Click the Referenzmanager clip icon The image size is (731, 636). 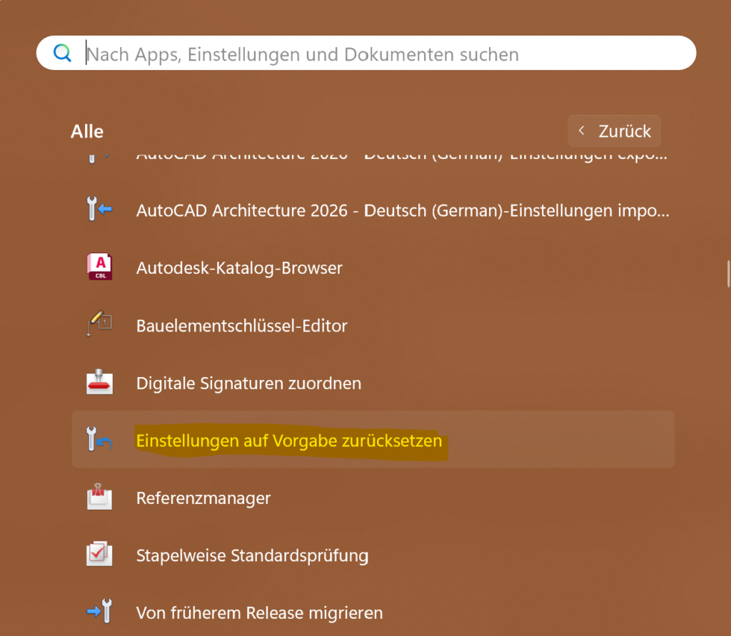(99, 497)
